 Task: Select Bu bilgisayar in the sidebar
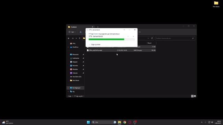pos(76,88)
